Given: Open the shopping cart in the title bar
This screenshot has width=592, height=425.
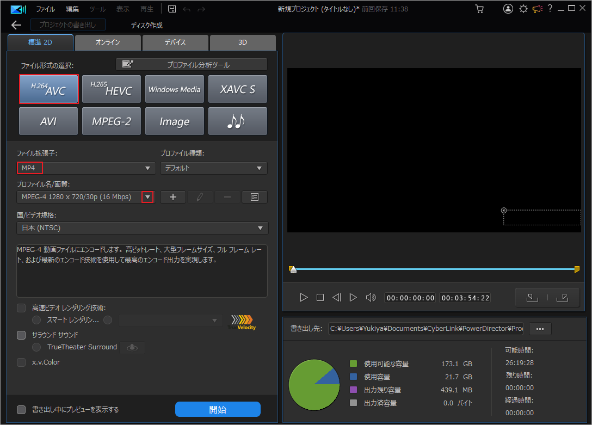Looking at the screenshot, I should click(x=479, y=8).
